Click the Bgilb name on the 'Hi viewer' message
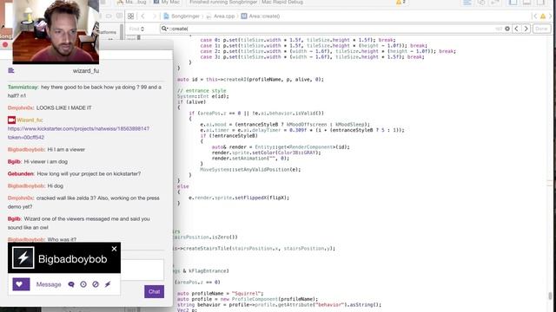This screenshot has height=312, width=556. click(x=15, y=162)
